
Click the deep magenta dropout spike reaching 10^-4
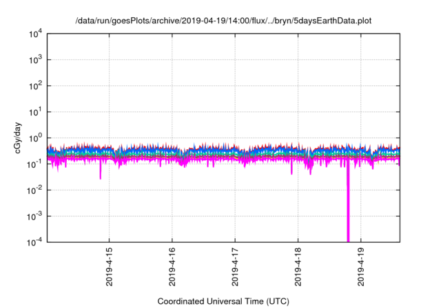pos(348,201)
